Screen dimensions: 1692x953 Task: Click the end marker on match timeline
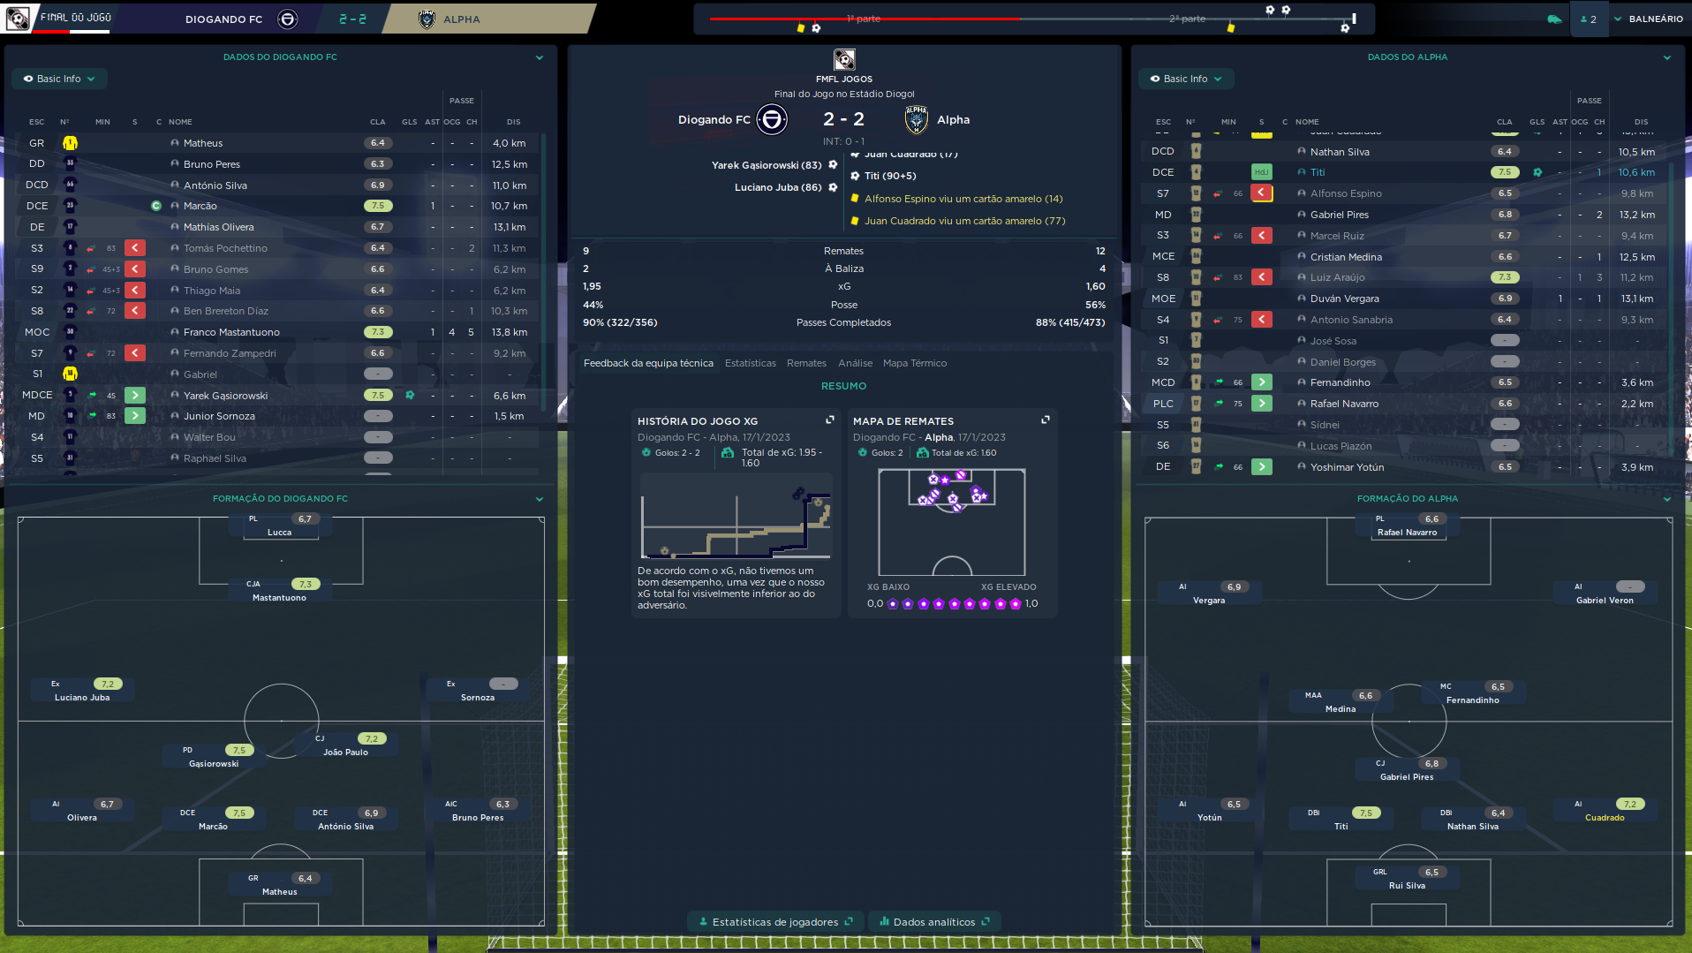[1353, 19]
